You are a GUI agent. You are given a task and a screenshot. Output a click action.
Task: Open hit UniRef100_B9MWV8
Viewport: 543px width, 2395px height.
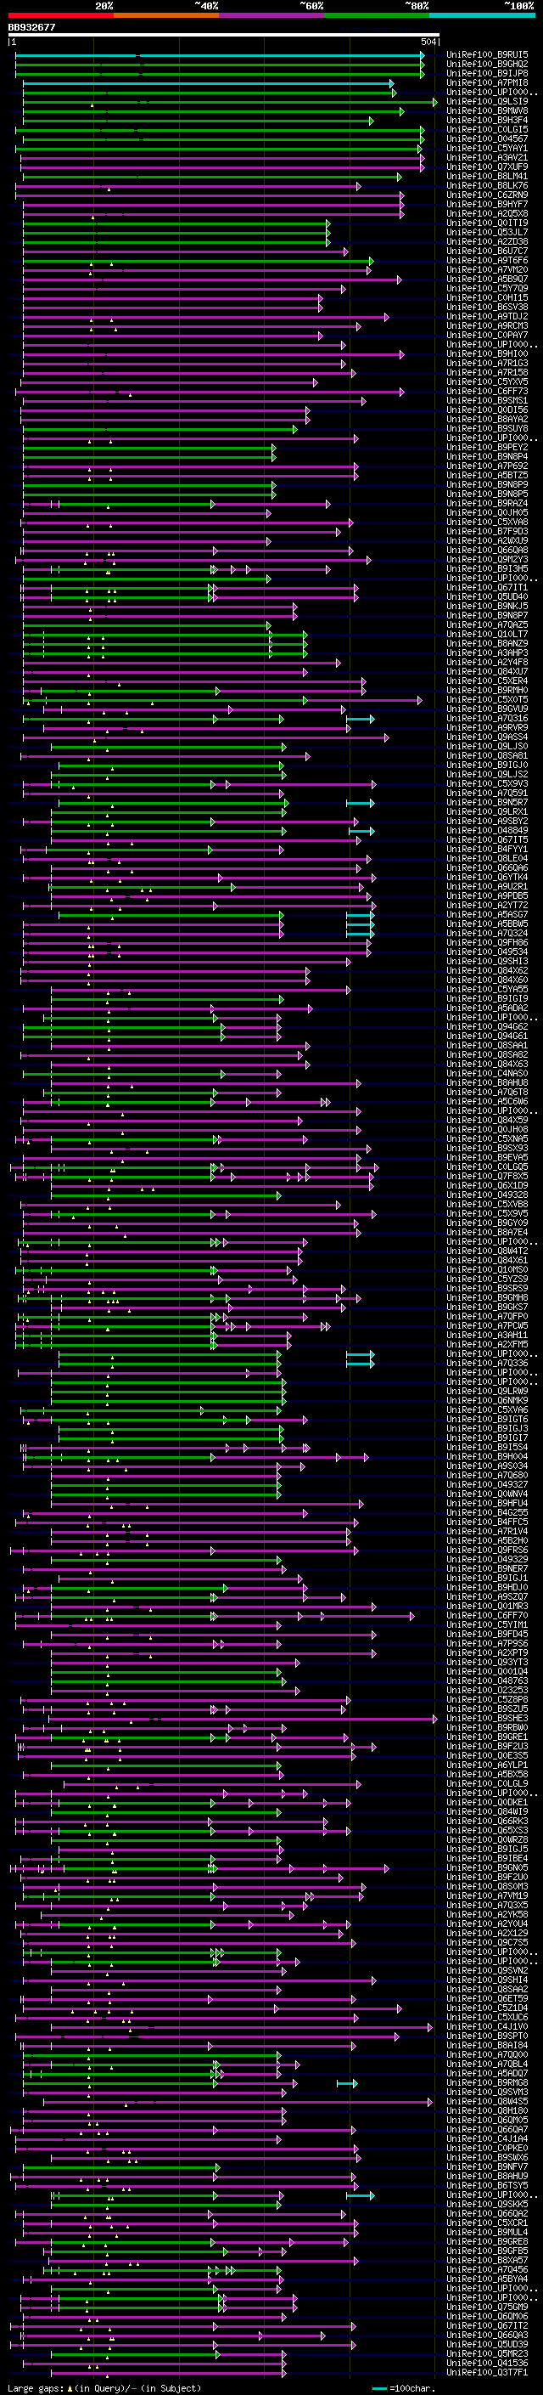pyautogui.click(x=487, y=110)
